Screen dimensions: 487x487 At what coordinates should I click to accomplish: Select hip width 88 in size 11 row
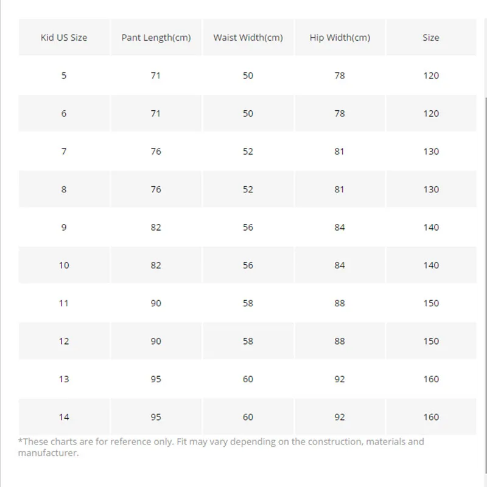[340, 303]
